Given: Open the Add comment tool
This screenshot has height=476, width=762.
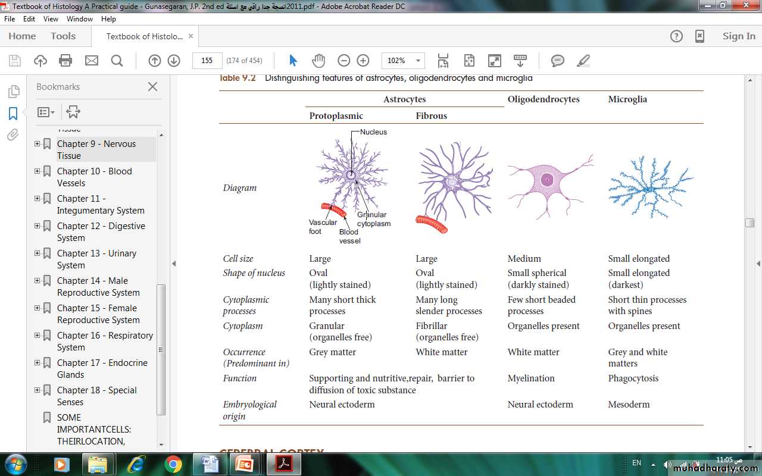Looking at the screenshot, I should (x=557, y=61).
